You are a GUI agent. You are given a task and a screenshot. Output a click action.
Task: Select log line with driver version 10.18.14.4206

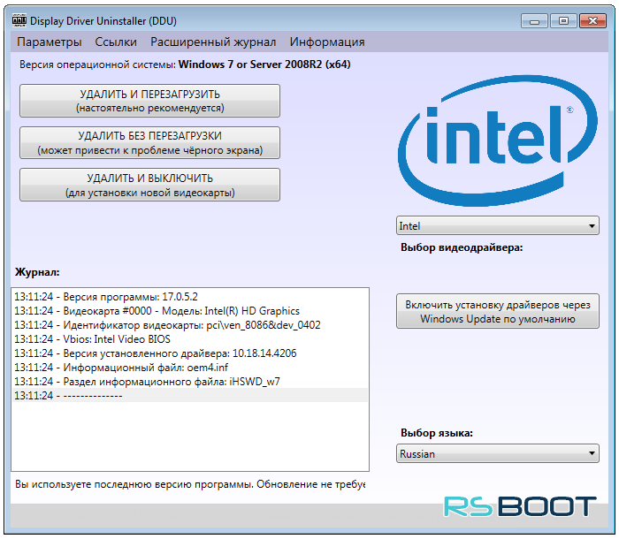click(190, 353)
